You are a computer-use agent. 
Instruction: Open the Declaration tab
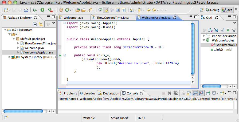pyautogui.click(x=109, y=93)
